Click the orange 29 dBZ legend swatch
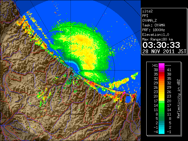Viewport: 188px width, 141px height. point(162,83)
